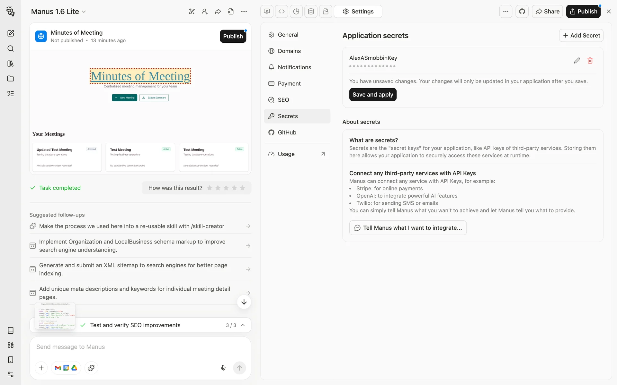Image resolution: width=617 pixels, height=385 pixels.
Task: Click the add collaborator person icon
Action: pyautogui.click(x=205, y=12)
